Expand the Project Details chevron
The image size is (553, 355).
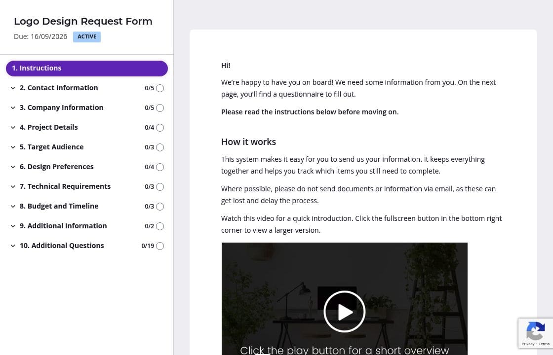13,128
